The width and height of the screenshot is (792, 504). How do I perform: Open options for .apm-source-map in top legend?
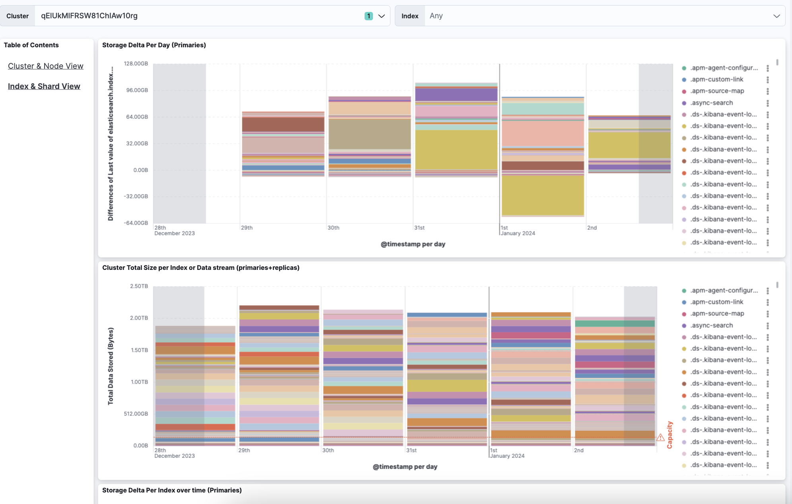(767, 91)
